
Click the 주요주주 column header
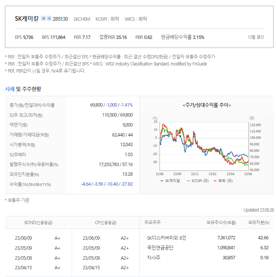pyautogui.click(x=153, y=222)
